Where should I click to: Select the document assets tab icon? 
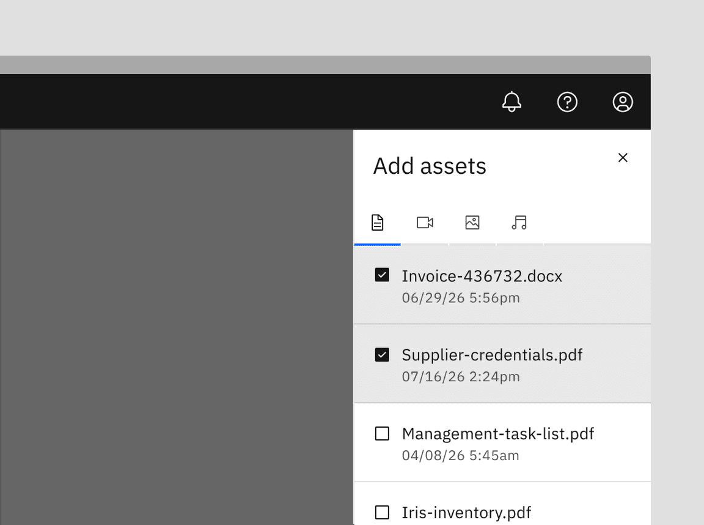pyautogui.click(x=378, y=223)
